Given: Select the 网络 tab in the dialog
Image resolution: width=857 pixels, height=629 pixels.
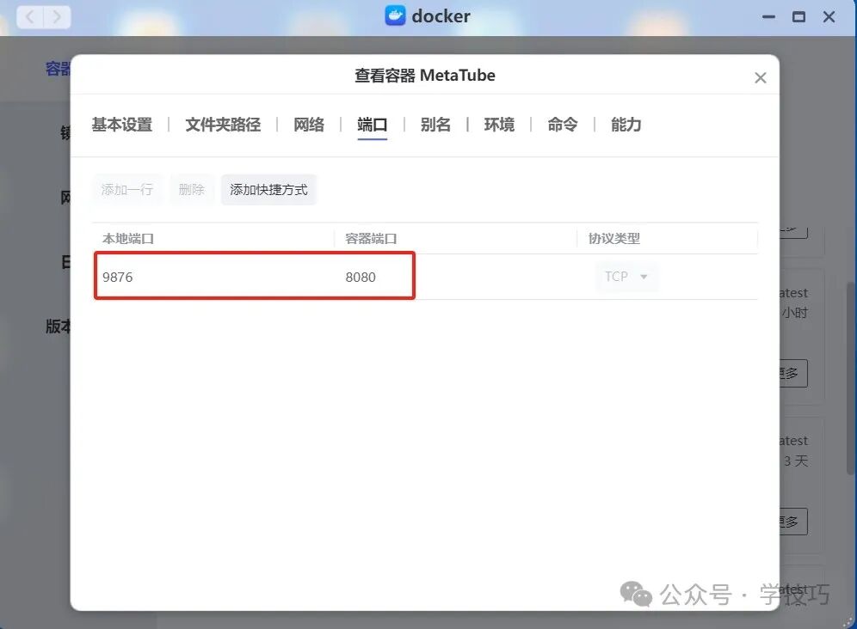Looking at the screenshot, I should click(309, 125).
